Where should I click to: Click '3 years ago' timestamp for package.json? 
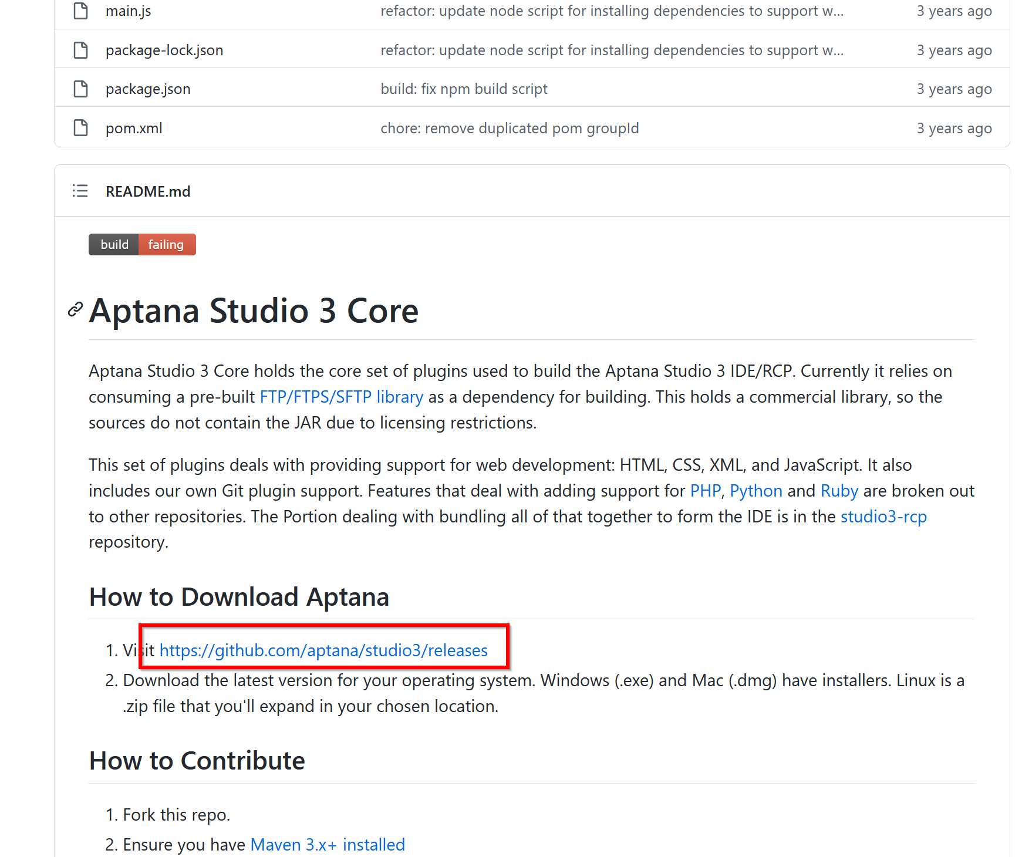(954, 89)
